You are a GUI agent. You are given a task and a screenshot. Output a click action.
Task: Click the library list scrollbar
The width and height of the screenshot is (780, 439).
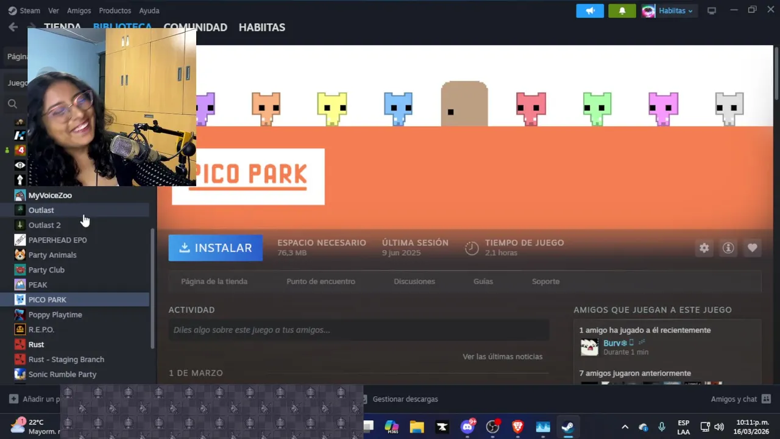(153, 288)
